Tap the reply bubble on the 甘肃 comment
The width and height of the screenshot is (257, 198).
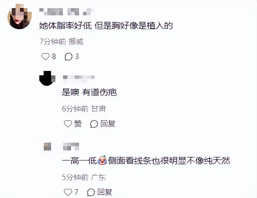tap(94, 124)
